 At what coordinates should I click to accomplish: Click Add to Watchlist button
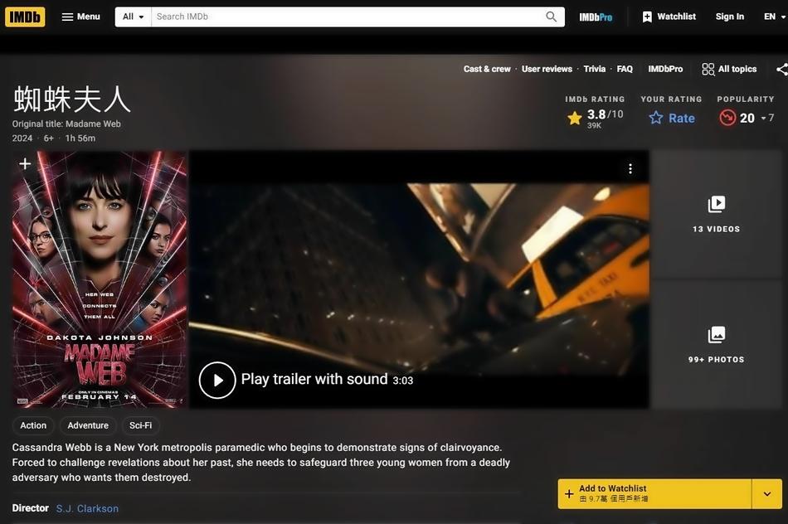654,493
